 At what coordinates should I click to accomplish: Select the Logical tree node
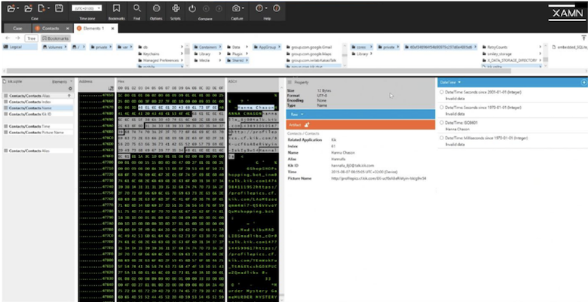(x=20, y=47)
